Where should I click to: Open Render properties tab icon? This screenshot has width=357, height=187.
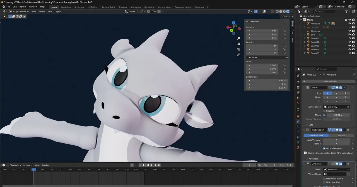coord(298,82)
